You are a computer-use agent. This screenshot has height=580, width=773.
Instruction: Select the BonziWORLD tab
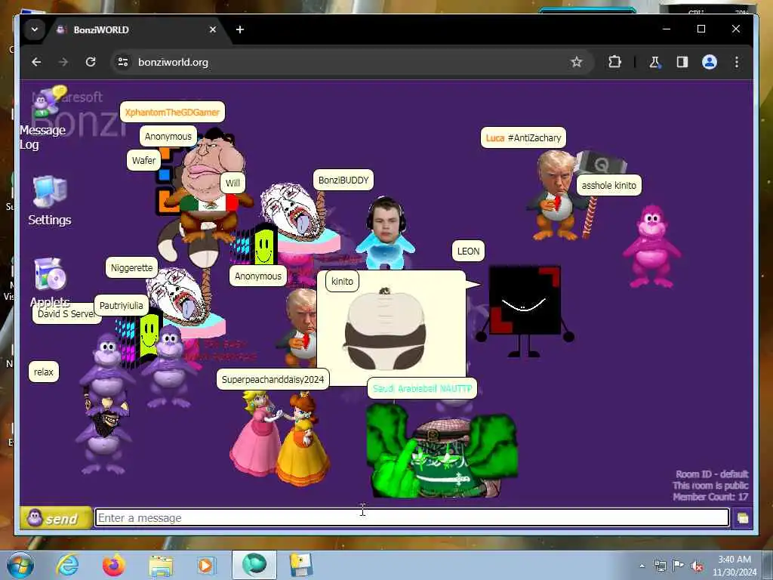coord(136,29)
